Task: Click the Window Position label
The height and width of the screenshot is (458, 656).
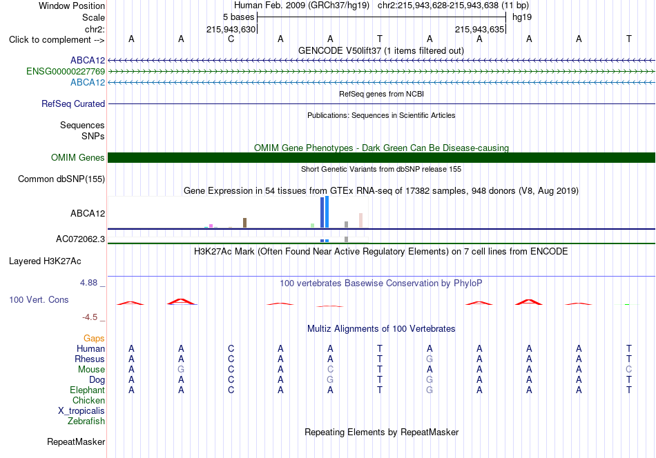Action: 72,6
